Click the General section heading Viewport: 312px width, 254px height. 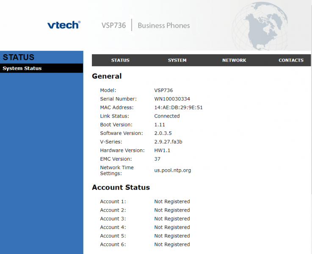tap(107, 76)
